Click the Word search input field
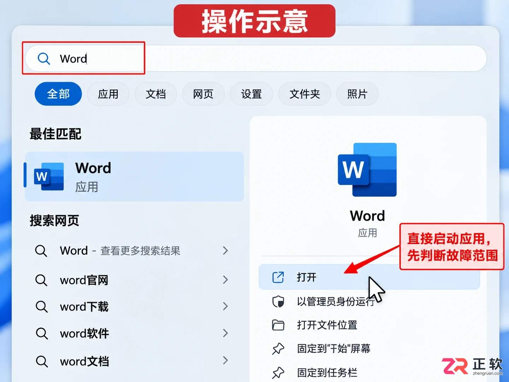509x382 pixels. click(x=256, y=58)
